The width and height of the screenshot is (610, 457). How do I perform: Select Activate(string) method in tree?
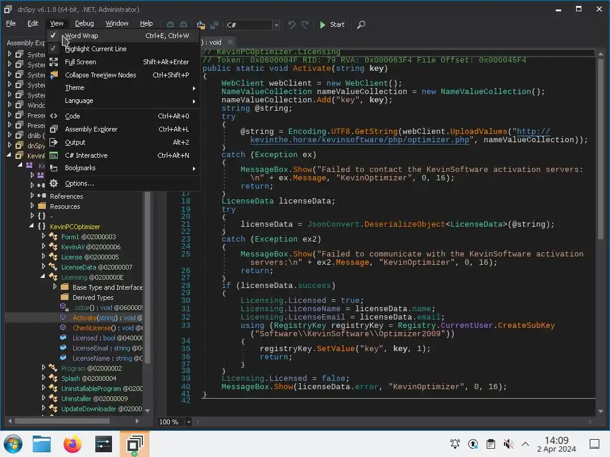(107, 318)
